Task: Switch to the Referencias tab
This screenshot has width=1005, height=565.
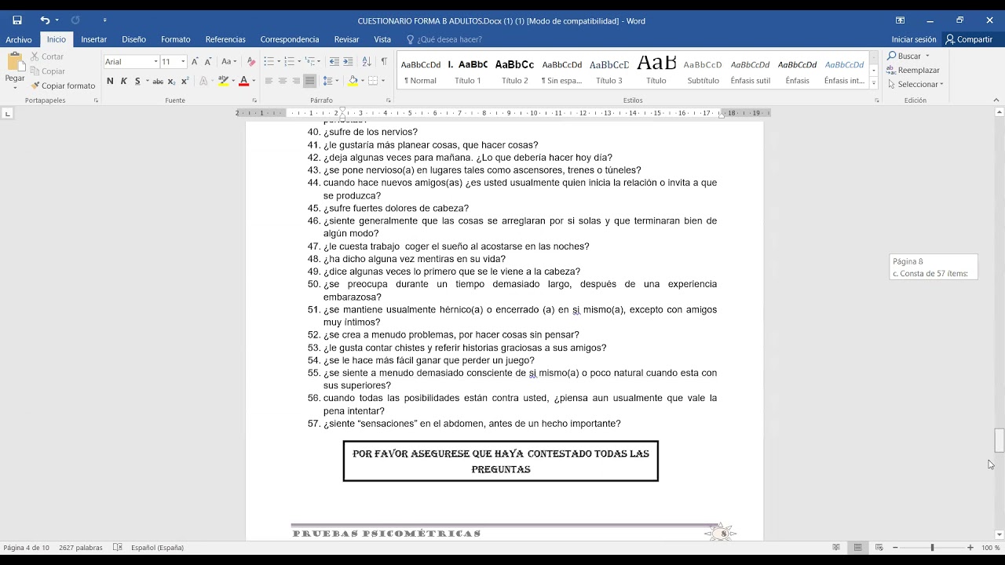Action: coord(225,39)
